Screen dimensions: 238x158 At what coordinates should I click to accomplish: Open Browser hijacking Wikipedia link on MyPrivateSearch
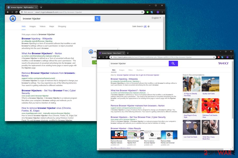click(37, 38)
